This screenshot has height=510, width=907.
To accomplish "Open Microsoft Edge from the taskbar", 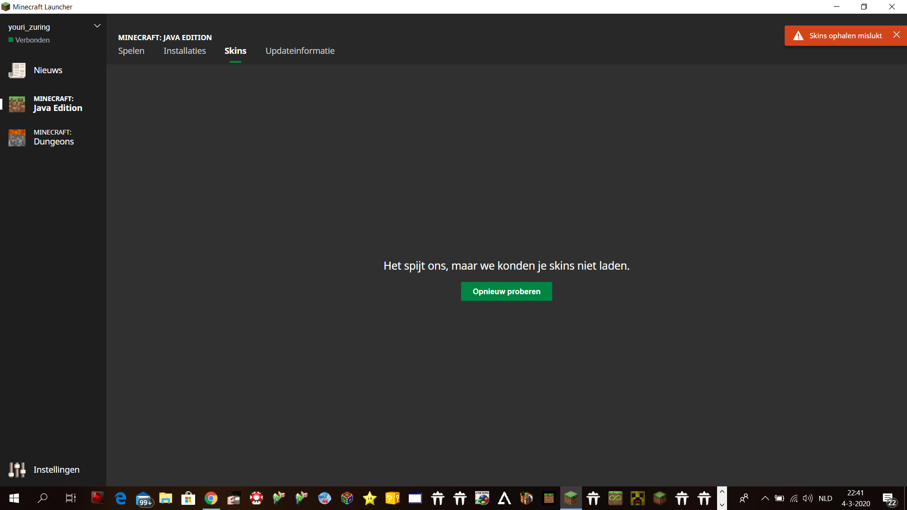I will (120, 498).
